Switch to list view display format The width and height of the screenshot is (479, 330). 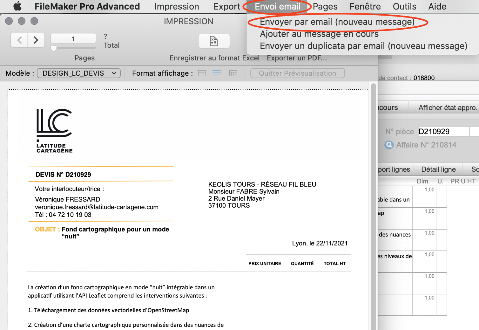217,73
